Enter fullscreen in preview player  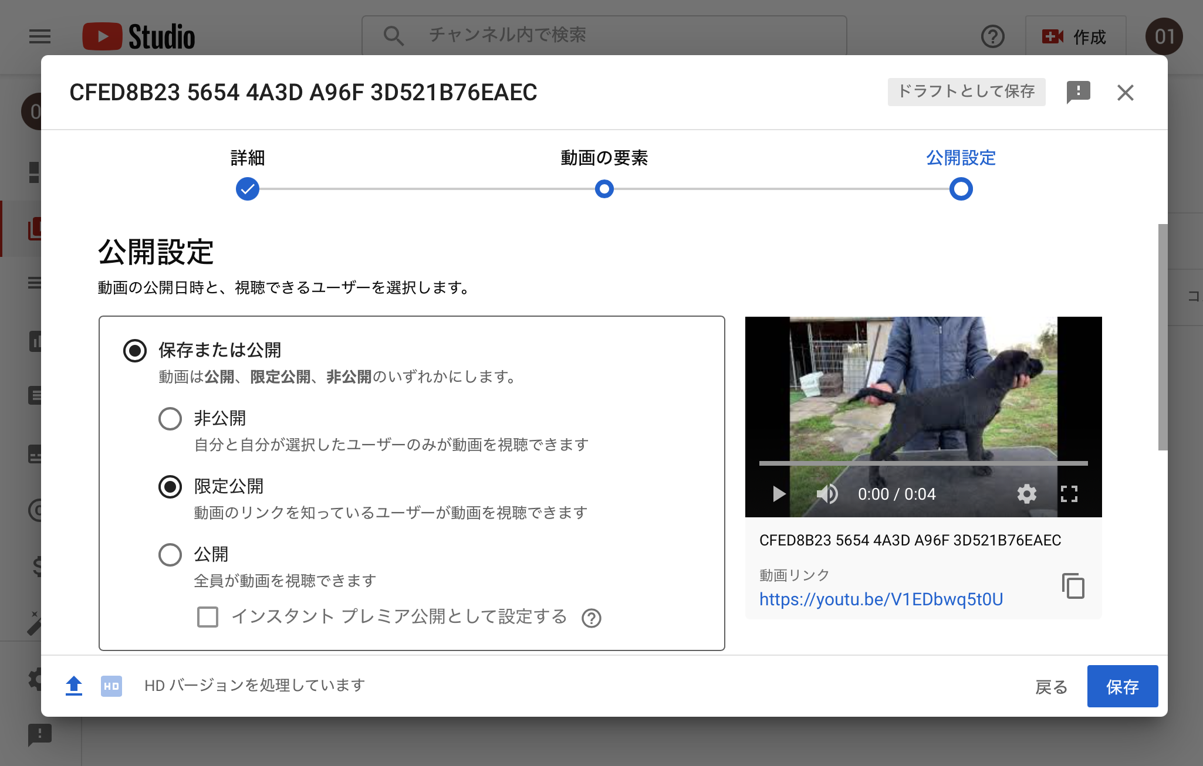point(1069,494)
